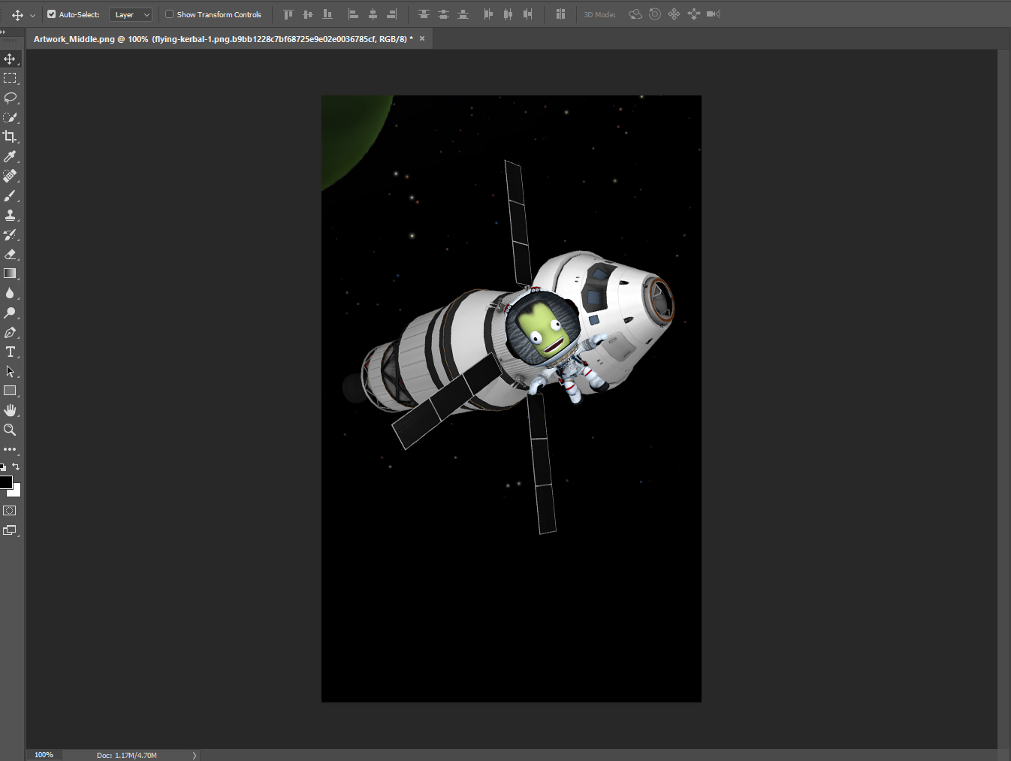Viewport: 1011px width, 761px height.
Task: Activate the Clone Stamp tool
Action: click(x=10, y=215)
